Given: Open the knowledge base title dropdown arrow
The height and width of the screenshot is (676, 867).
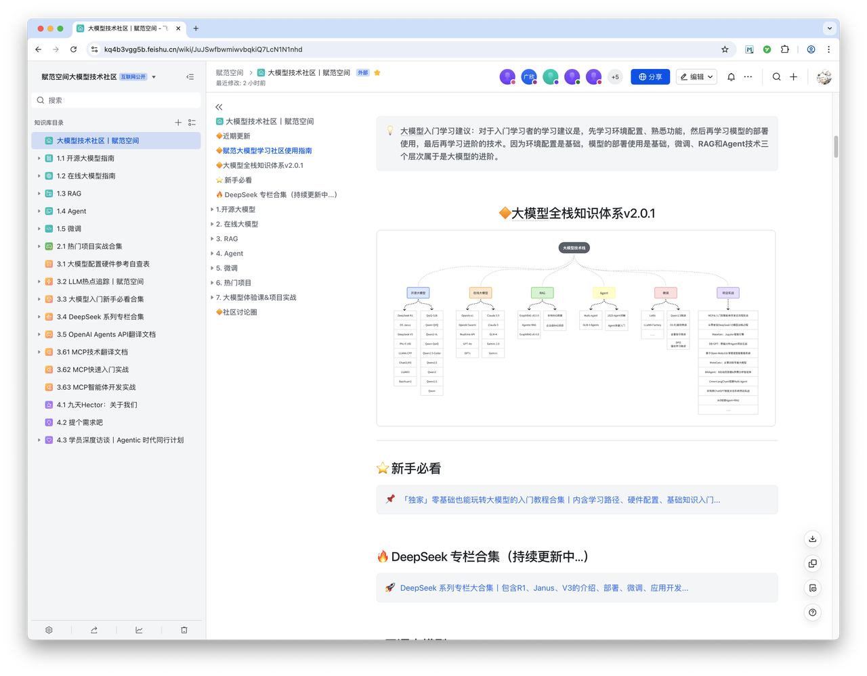Looking at the screenshot, I should click(154, 77).
